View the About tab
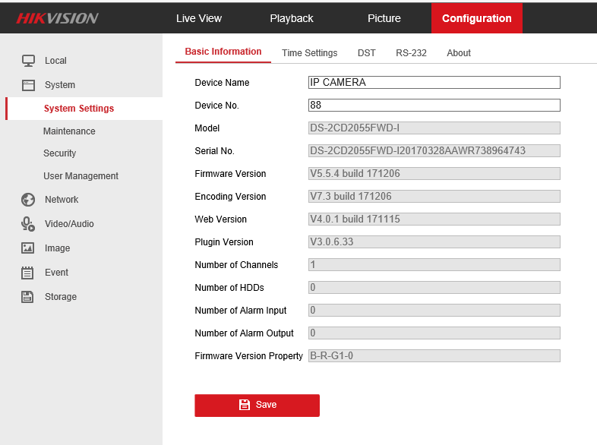Viewport: 597px width, 445px height. [459, 53]
